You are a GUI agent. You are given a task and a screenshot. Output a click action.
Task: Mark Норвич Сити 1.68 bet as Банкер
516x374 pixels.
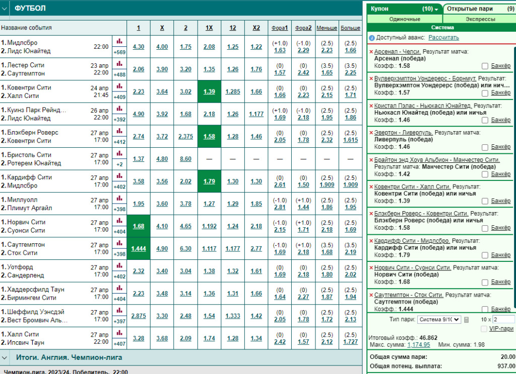click(x=485, y=283)
